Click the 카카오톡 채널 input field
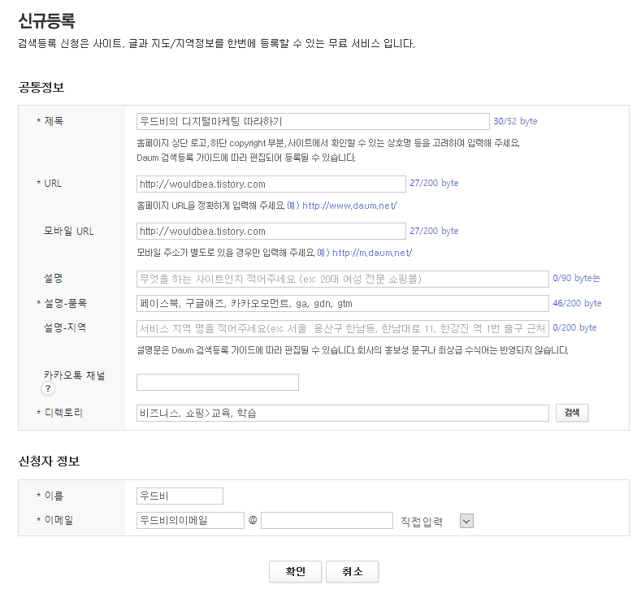637x598 pixels. click(218, 382)
